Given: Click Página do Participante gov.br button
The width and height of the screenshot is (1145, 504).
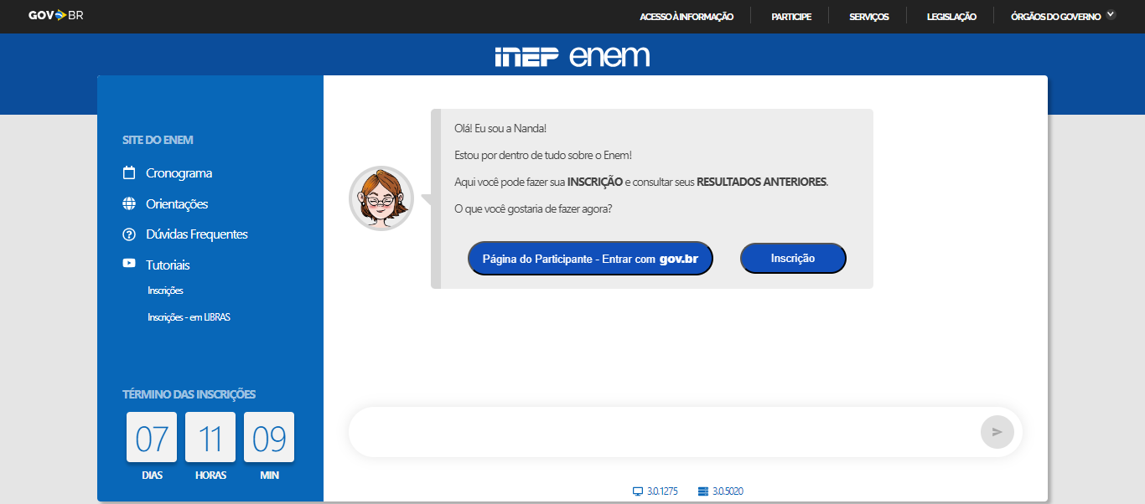Looking at the screenshot, I should (590, 259).
